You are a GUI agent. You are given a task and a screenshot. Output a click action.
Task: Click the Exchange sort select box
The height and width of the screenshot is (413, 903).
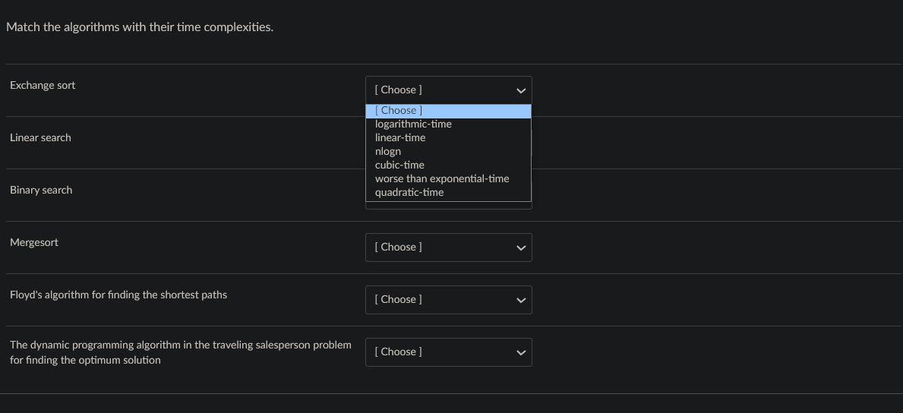tap(440, 90)
